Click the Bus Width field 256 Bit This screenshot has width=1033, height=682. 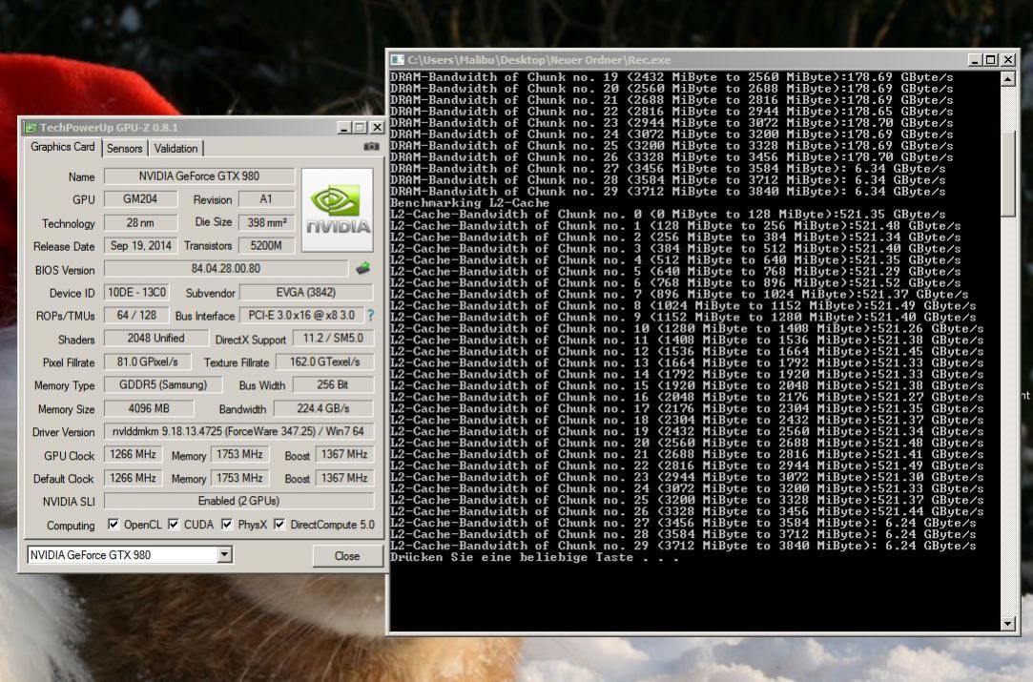[x=333, y=384]
